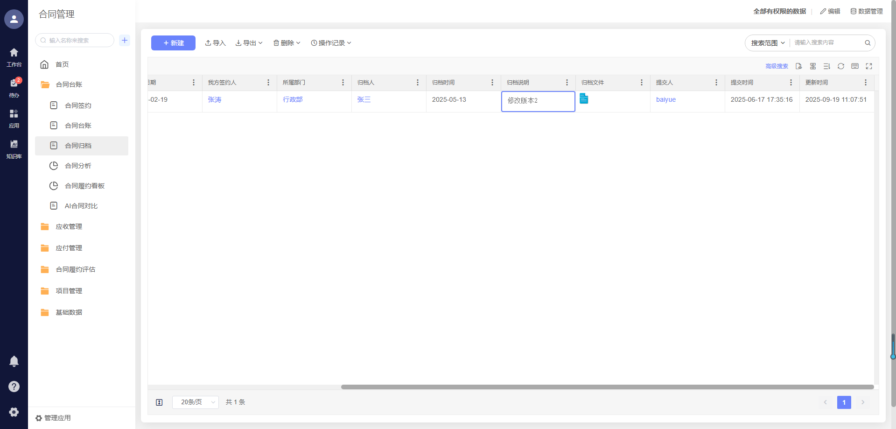Select 合同分析 in the sidebar
This screenshot has width=896, height=429.
pyautogui.click(x=78, y=166)
